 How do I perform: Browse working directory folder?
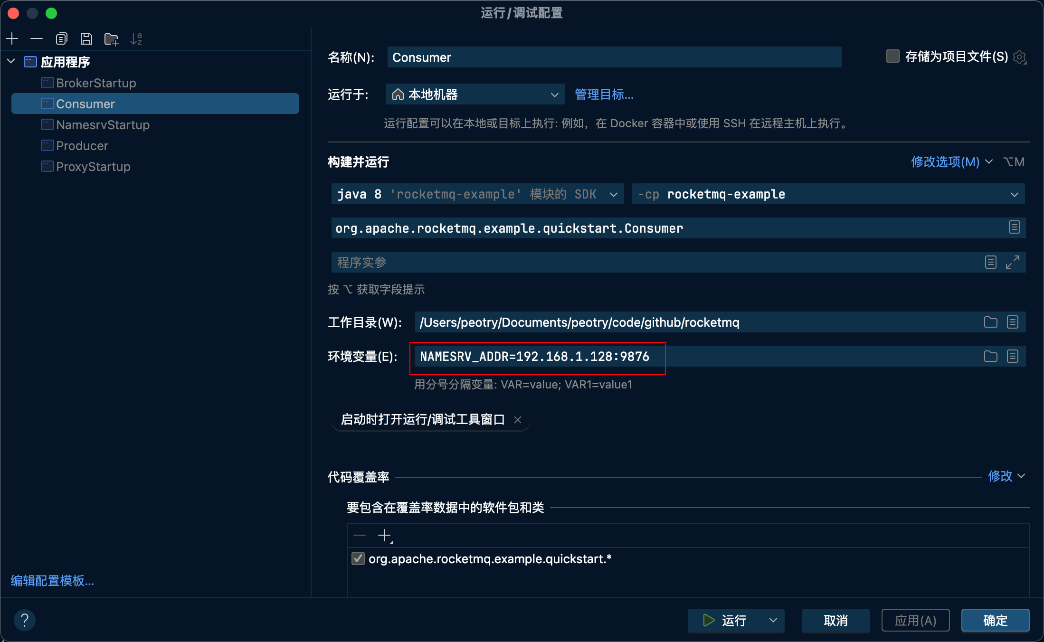(x=990, y=322)
